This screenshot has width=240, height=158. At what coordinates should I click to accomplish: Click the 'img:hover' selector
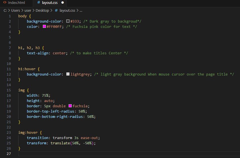click(28, 133)
